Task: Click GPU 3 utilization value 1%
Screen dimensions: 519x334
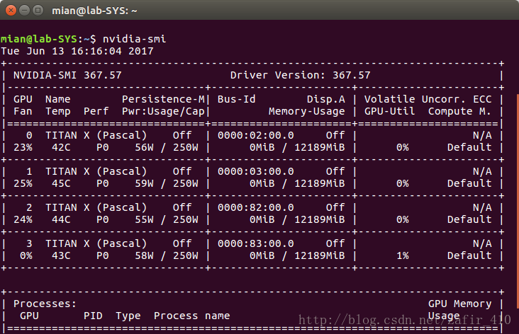Action: tap(403, 255)
